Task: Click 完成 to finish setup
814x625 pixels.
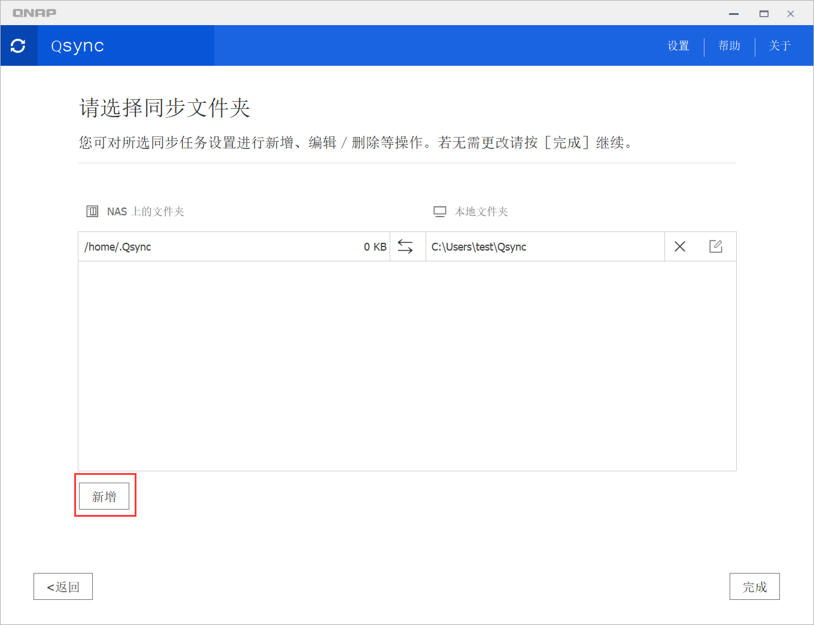Action: coord(755,587)
